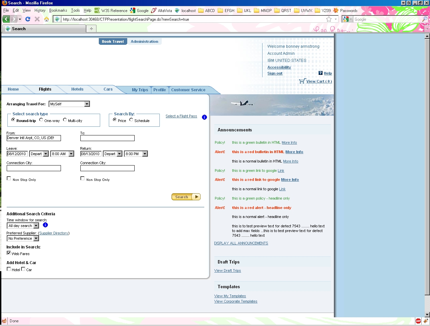Click the browser vertical scrollbar
The height and width of the screenshot is (326, 430).
pyautogui.click(x=427, y=167)
